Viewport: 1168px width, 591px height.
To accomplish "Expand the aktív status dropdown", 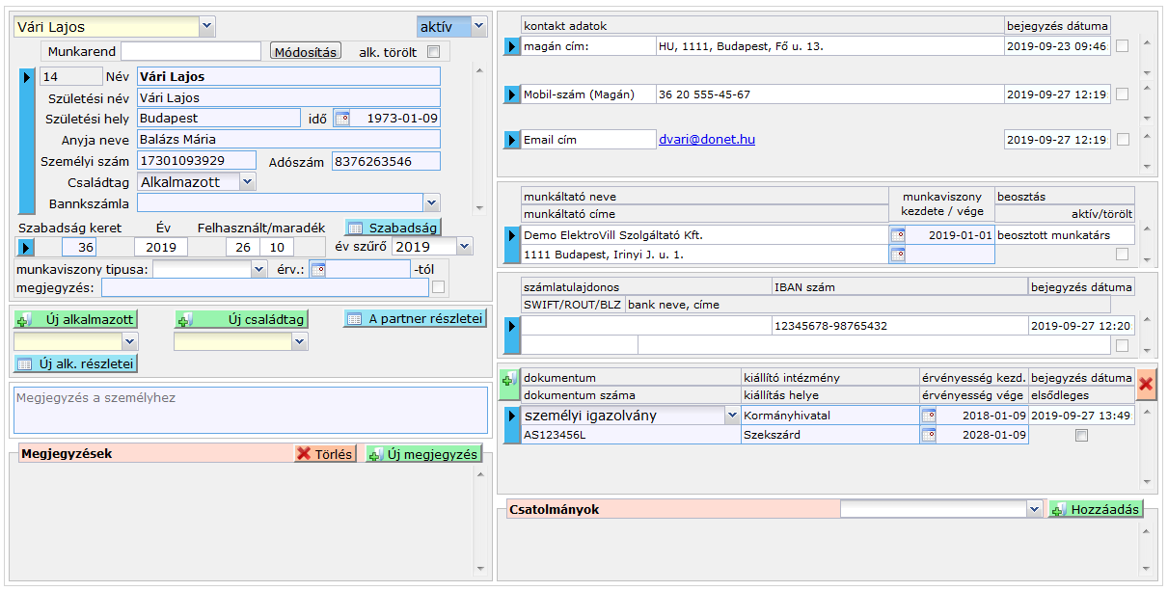I will tap(478, 27).
